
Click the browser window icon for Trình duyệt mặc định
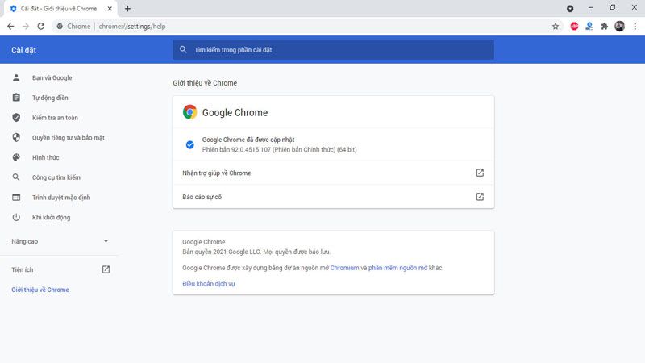coord(16,197)
